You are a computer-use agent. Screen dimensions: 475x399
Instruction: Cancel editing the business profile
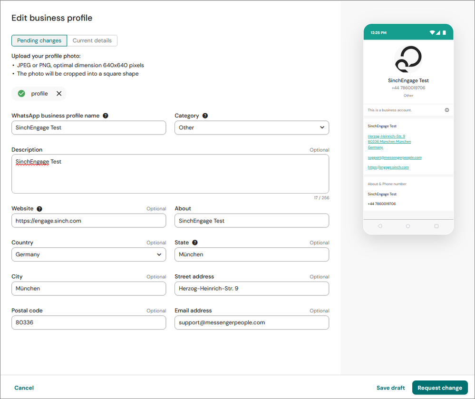pyautogui.click(x=24, y=388)
